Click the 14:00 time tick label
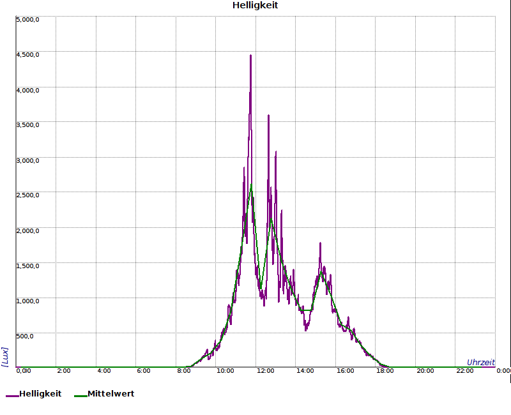The height and width of the screenshot is (415, 511). point(305,371)
